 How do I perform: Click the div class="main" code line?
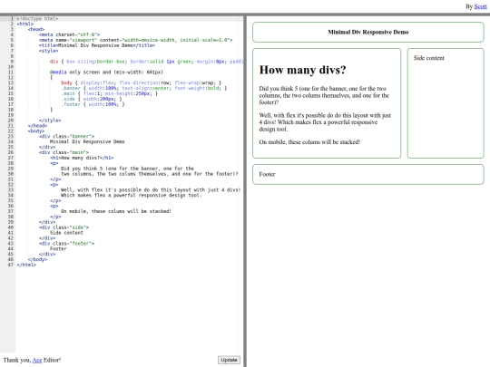click(64, 152)
